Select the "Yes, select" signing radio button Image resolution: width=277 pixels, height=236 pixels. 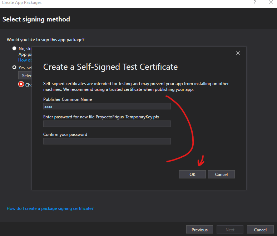[14, 67]
